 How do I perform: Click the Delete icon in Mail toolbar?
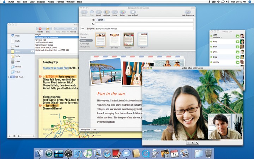tap(40, 29)
